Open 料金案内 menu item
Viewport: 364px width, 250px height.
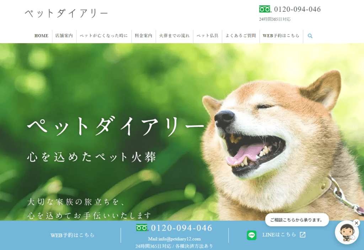click(x=144, y=36)
